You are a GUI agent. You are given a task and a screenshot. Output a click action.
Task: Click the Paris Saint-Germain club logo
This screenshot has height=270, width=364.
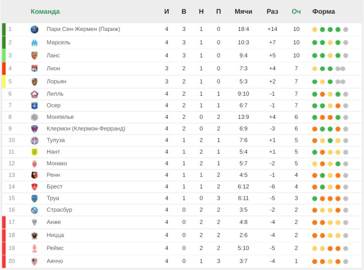(x=34, y=29)
